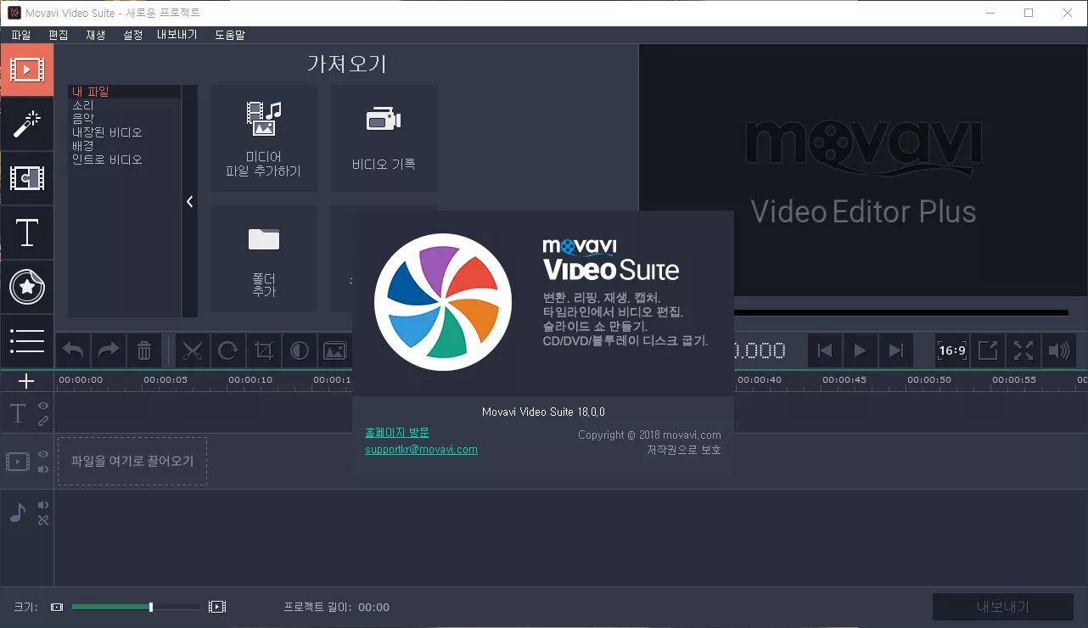This screenshot has width=1088, height=628.
Task: Select 내장된 비디오 in the import list
Action: click(124, 132)
